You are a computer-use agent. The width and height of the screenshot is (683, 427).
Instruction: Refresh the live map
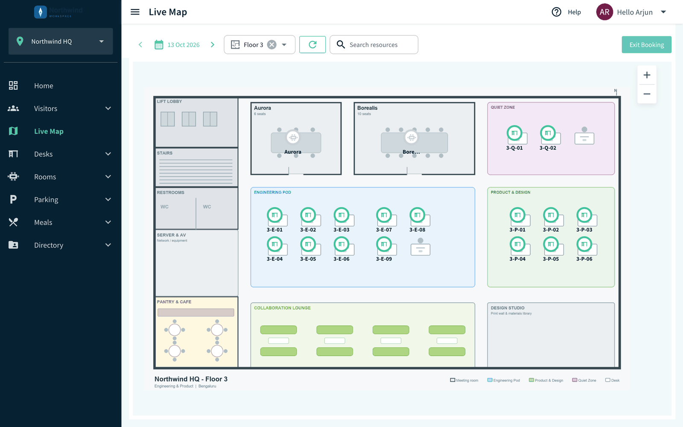[x=312, y=44]
